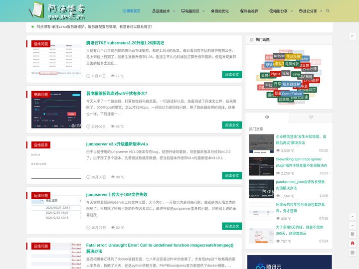Click the 阿汤博客 site logo
Screen dimensions: 359x269
click(57, 11)
